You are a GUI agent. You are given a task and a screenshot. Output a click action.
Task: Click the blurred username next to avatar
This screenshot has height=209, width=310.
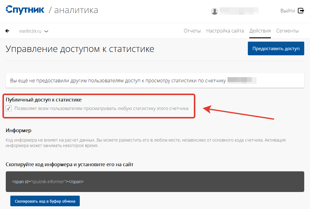pyautogui.click(x=239, y=11)
